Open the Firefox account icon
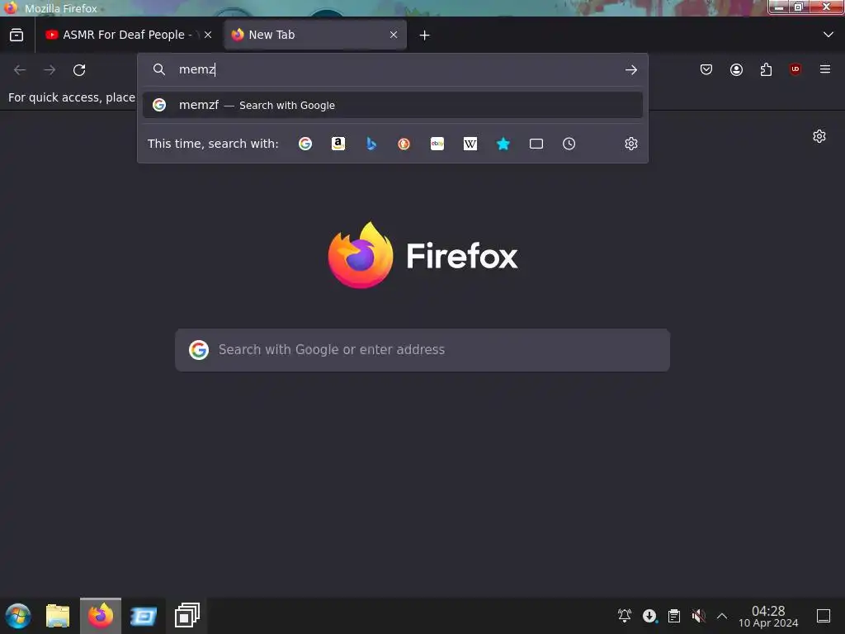 pos(736,69)
